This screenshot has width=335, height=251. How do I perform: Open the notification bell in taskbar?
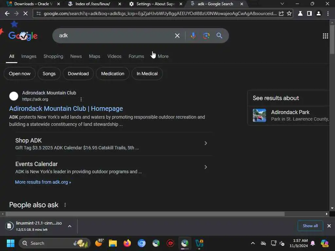[x=313, y=243]
